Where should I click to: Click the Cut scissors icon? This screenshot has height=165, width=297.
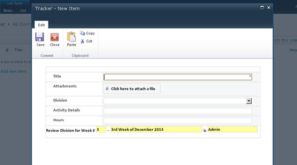point(82,41)
